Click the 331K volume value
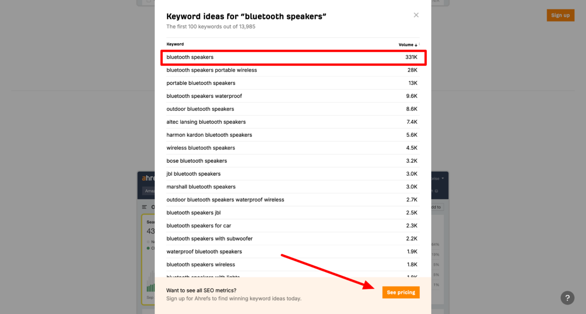The height and width of the screenshot is (314, 586). [x=411, y=57]
